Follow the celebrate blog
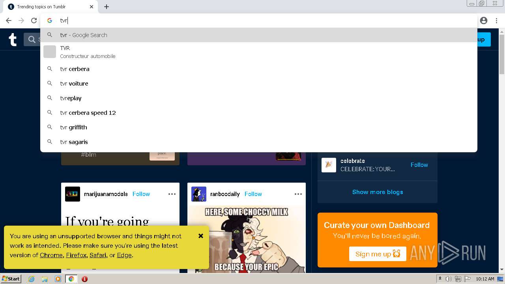 419,165
